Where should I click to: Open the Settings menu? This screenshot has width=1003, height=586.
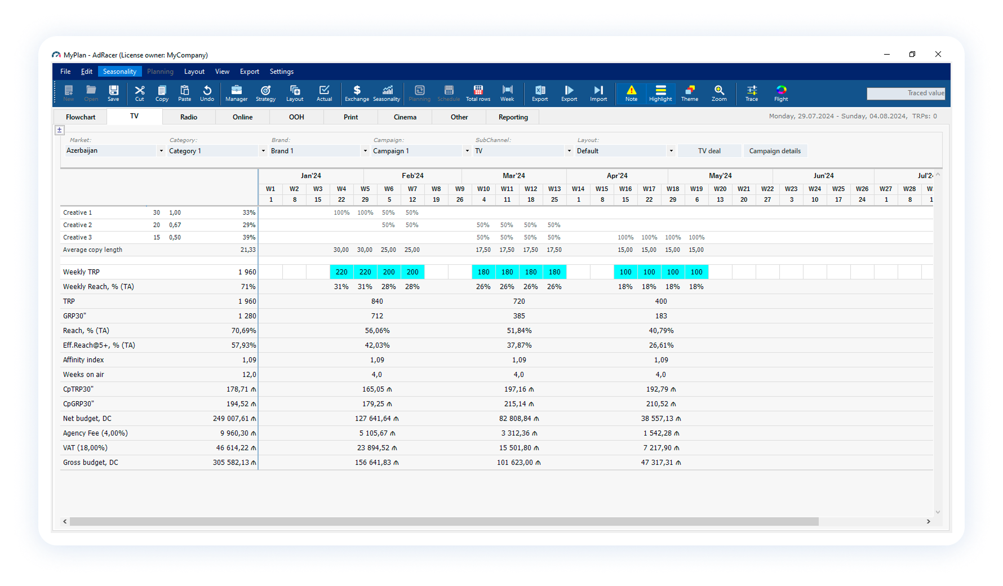282,72
